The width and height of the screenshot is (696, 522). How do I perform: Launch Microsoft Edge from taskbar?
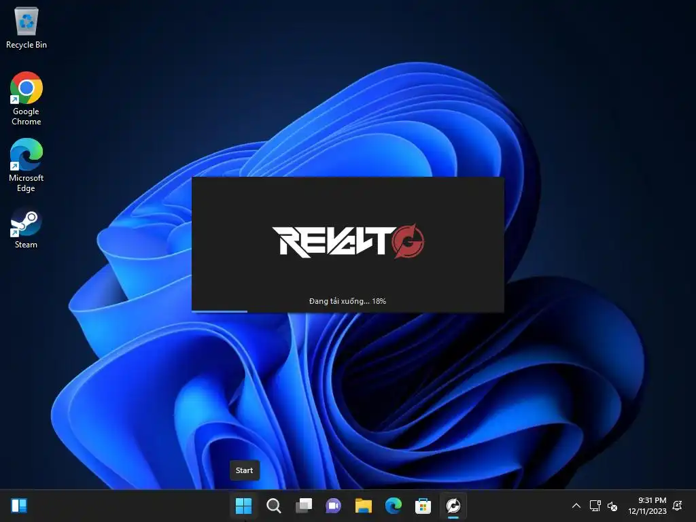(x=394, y=506)
